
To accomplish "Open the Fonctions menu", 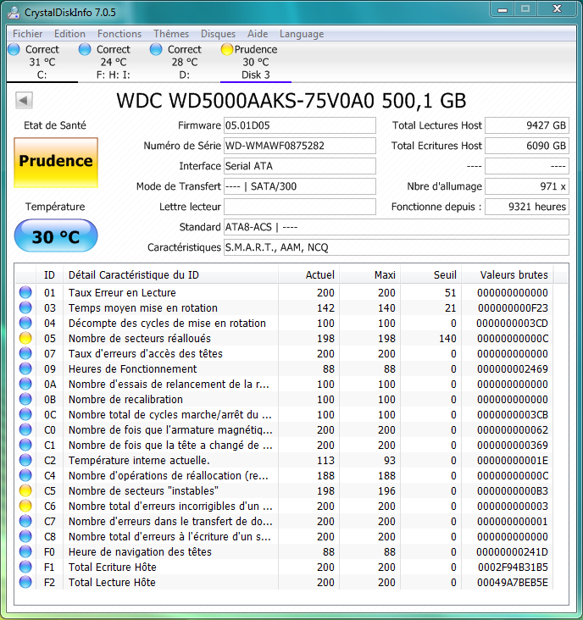I will [119, 34].
